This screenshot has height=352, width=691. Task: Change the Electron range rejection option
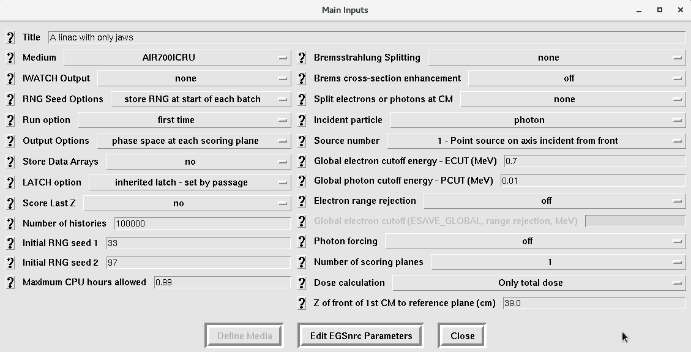click(555, 201)
